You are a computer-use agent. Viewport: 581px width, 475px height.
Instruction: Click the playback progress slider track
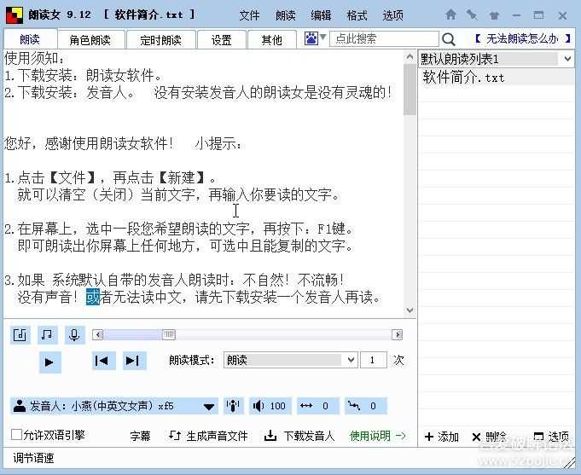click(282, 334)
